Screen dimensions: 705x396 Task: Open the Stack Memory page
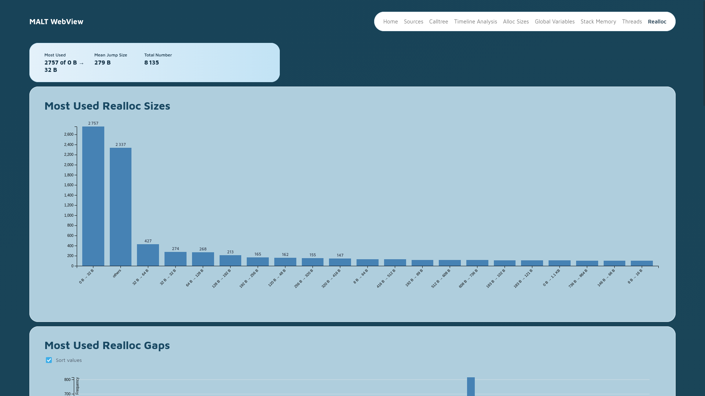[x=598, y=22]
